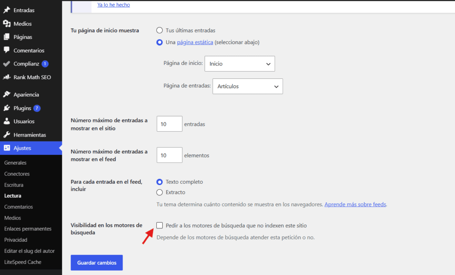Open LiteSpeed Cache settings submenu
455x275 pixels.
coord(23,262)
